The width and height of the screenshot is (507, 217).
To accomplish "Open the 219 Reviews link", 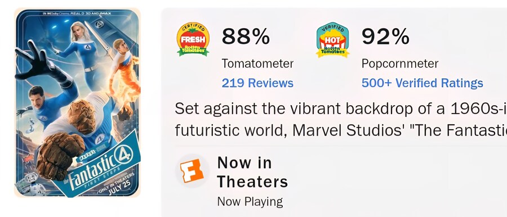I will (x=257, y=83).
